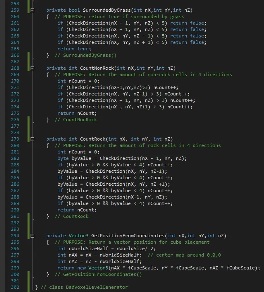Click comment 'amount of non-rock cells in 4 directions'
Screen dimensions: 264x292
pyautogui.click(x=175, y=75)
